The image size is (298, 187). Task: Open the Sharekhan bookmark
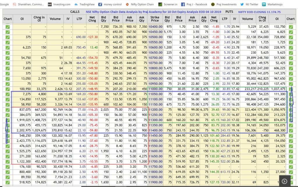tap(28, 4)
